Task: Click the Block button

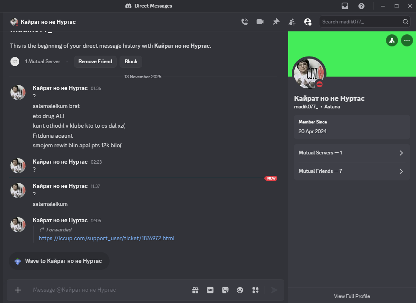Action: [131, 62]
